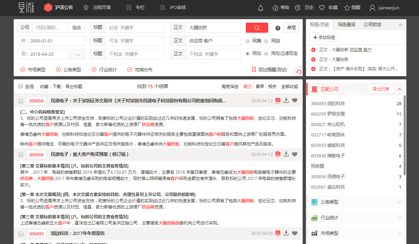The height and width of the screenshot is (244, 419).
Task: Open the notification bell
Action: [260, 8]
